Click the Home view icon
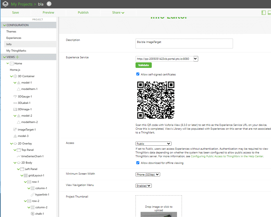 [12, 64]
